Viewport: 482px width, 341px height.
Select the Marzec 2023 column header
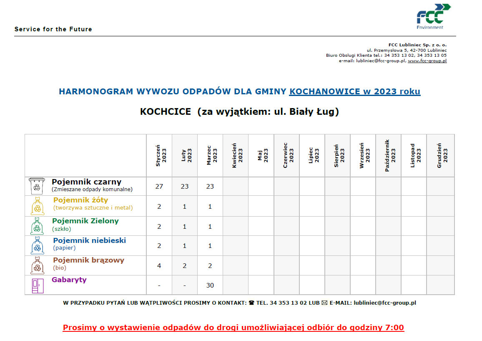pos(210,156)
